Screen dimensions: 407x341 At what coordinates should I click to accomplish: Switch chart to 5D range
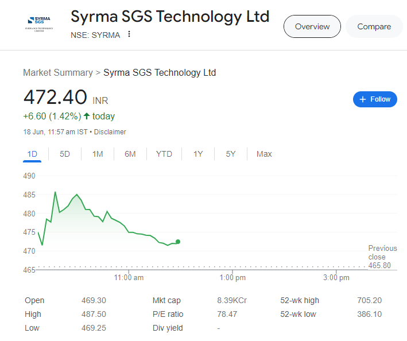coord(65,154)
